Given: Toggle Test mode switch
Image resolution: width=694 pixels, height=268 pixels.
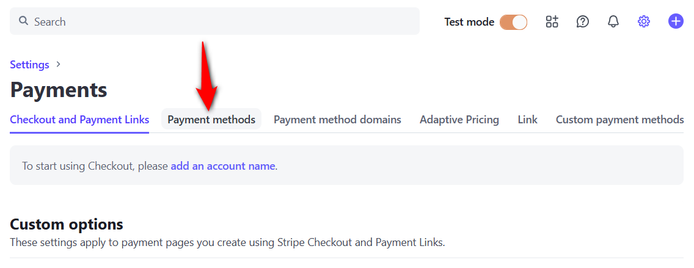Looking at the screenshot, I should (x=513, y=21).
